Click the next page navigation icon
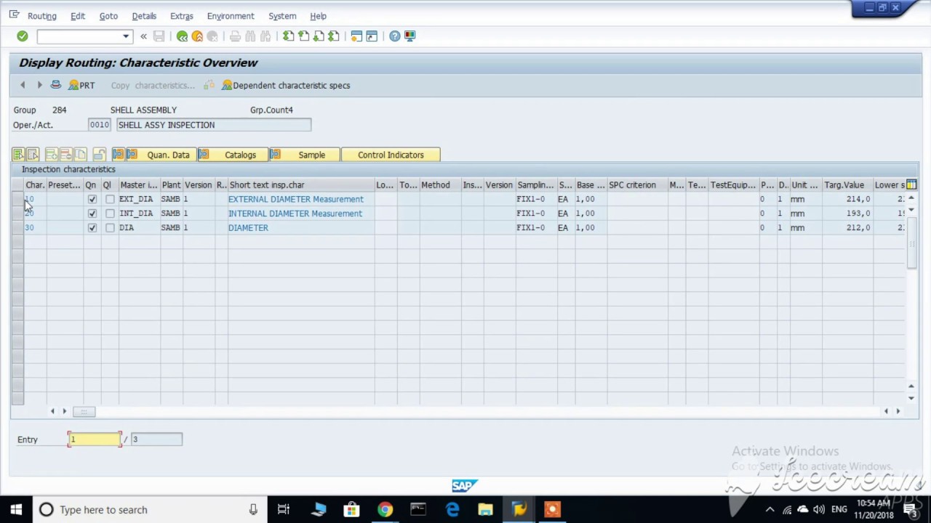The width and height of the screenshot is (931, 523). [319, 36]
